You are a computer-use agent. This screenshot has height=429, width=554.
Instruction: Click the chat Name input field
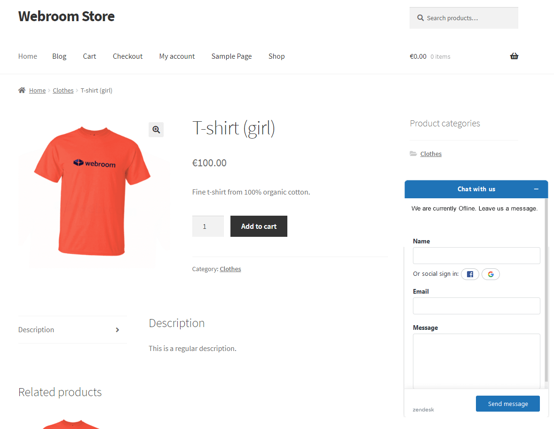(476, 256)
